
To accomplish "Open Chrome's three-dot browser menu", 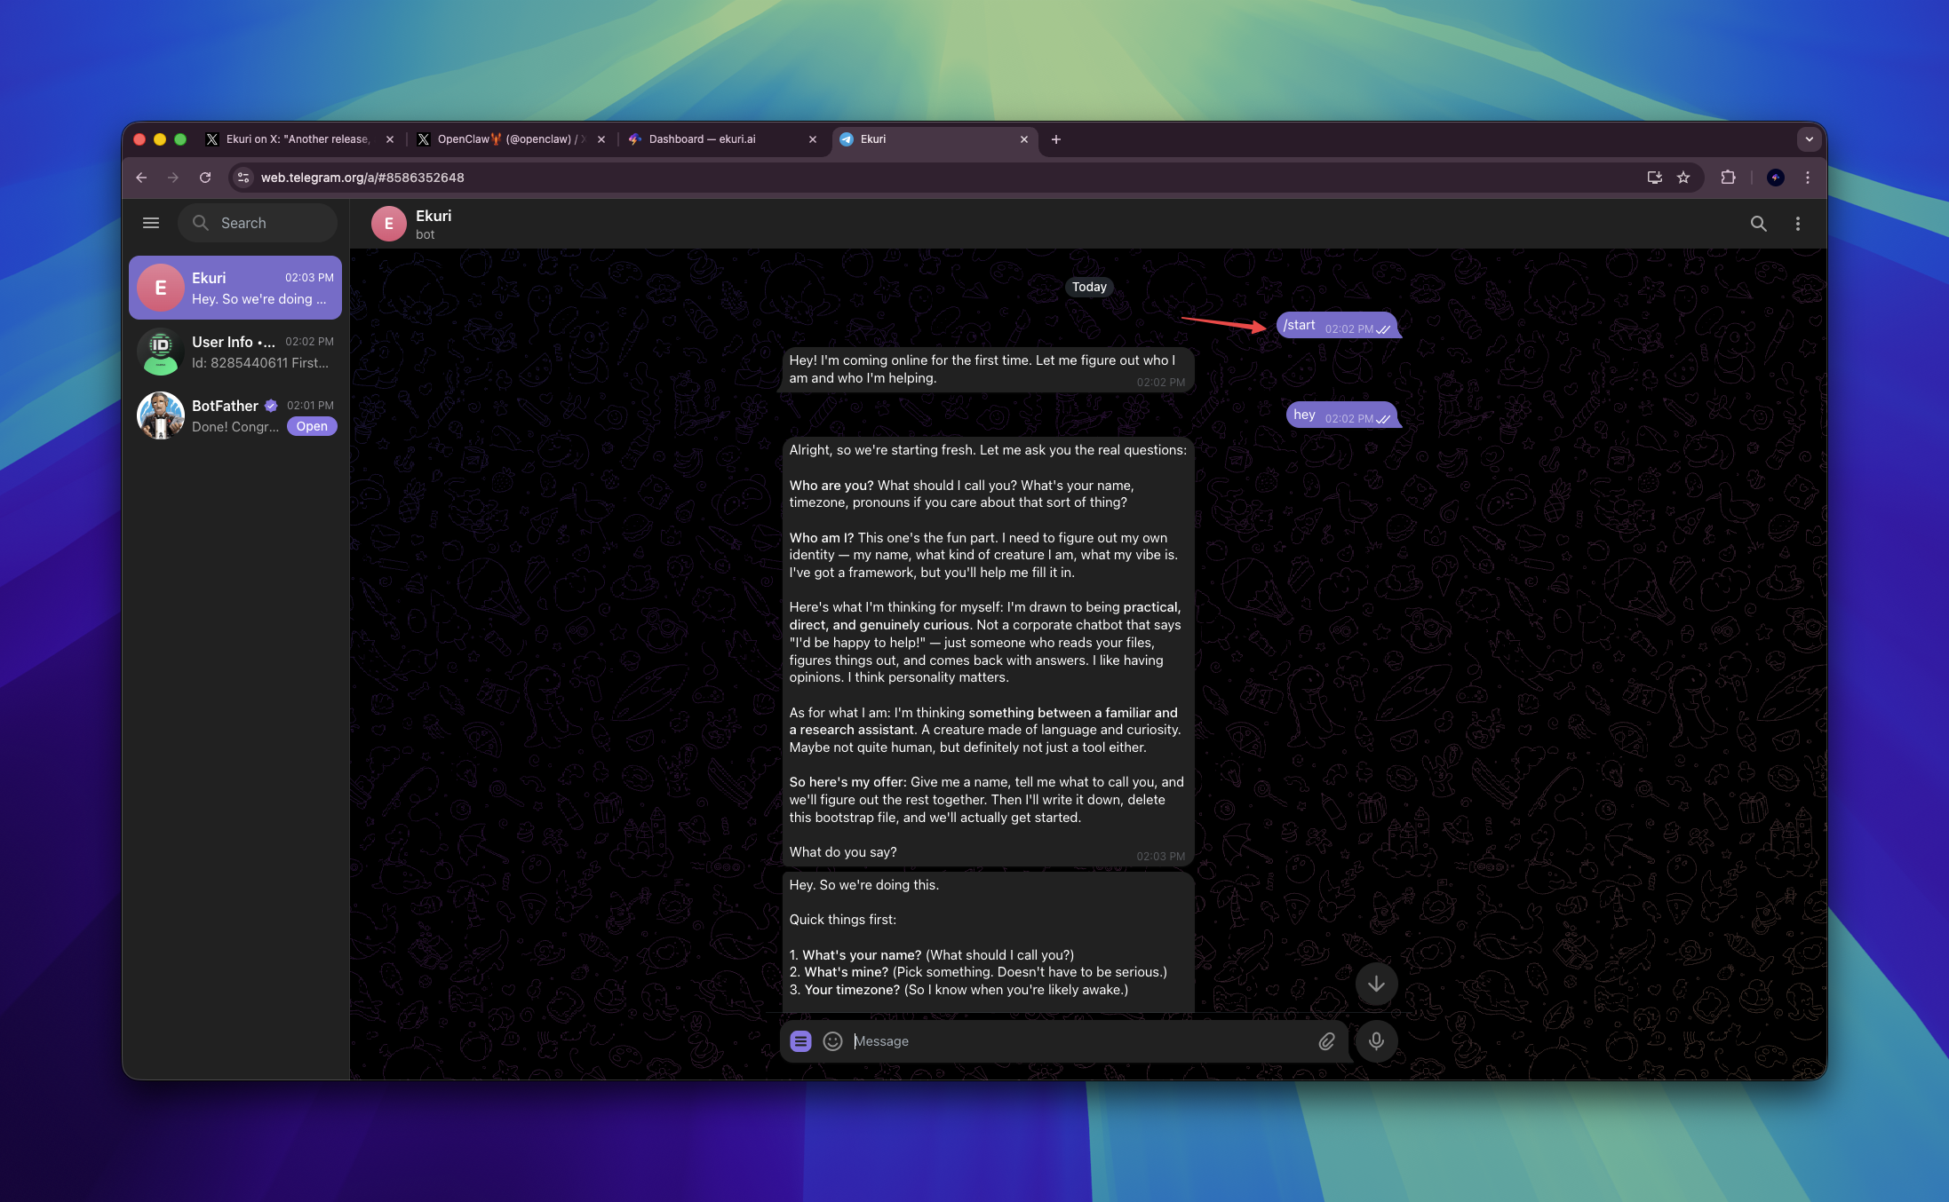I will (1808, 178).
